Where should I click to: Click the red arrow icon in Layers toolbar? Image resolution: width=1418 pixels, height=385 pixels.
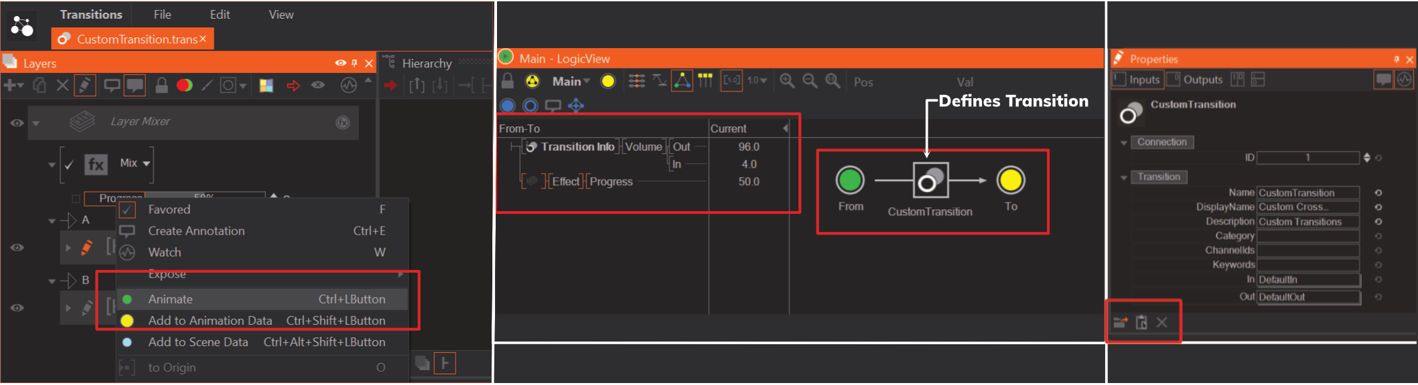(293, 86)
